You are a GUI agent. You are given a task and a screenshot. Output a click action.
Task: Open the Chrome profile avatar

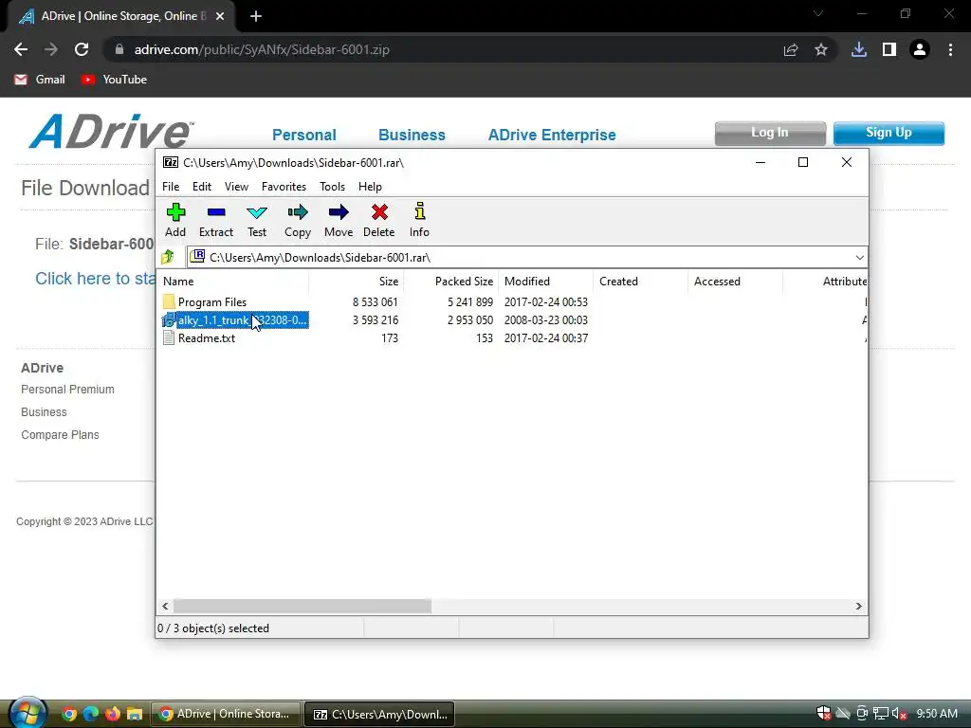point(920,49)
